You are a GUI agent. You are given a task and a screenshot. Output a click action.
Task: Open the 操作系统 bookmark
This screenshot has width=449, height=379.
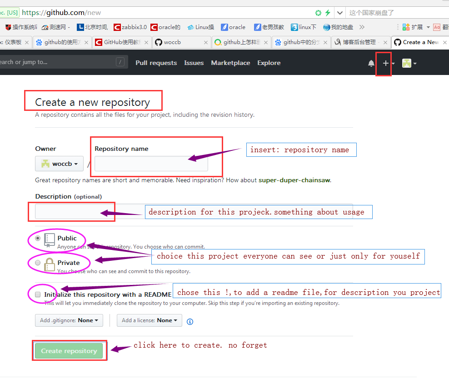[21, 27]
